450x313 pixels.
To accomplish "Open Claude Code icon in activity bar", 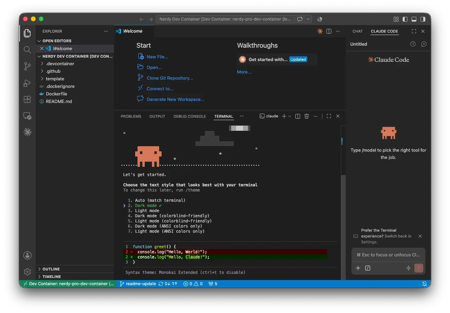I will pyautogui.click(x=27, y=132).
